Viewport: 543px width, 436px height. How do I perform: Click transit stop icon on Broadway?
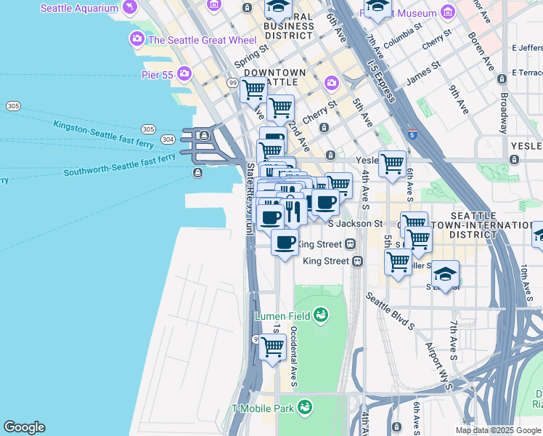click(x=502, y=79)
